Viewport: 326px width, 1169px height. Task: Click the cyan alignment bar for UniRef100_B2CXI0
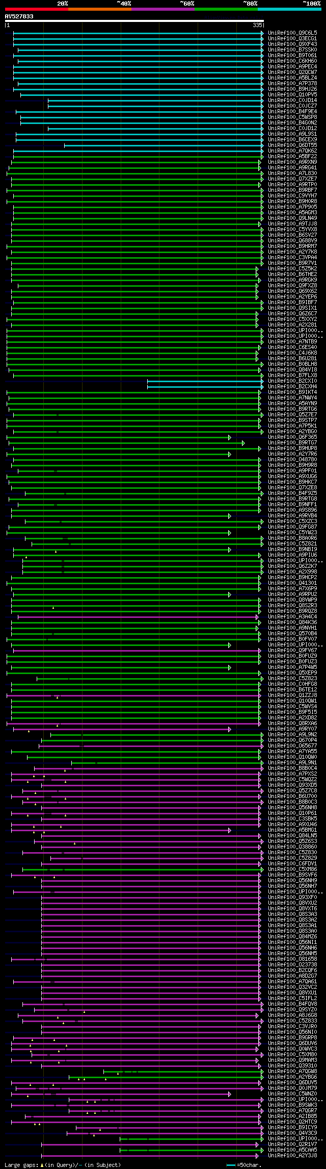click(205, 381)
